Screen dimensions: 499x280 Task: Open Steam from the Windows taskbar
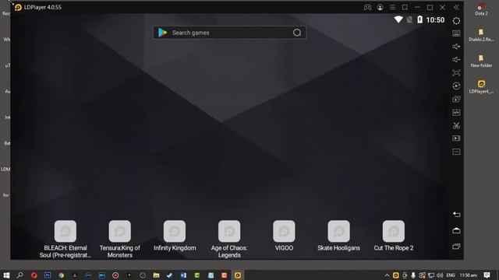(170, 275)
